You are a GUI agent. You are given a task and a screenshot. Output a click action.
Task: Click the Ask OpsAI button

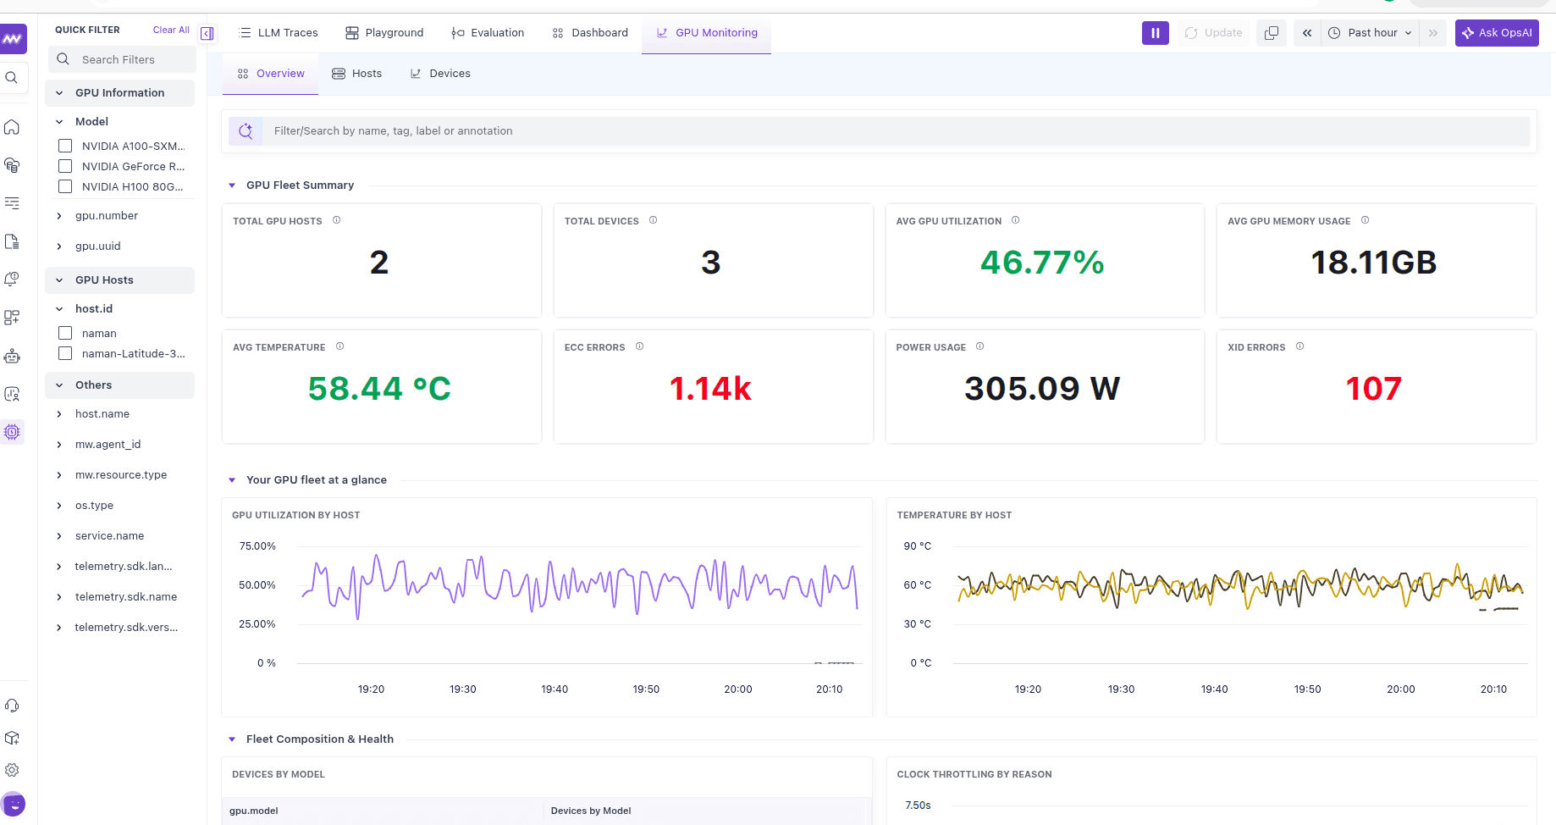click(1497, 33)
